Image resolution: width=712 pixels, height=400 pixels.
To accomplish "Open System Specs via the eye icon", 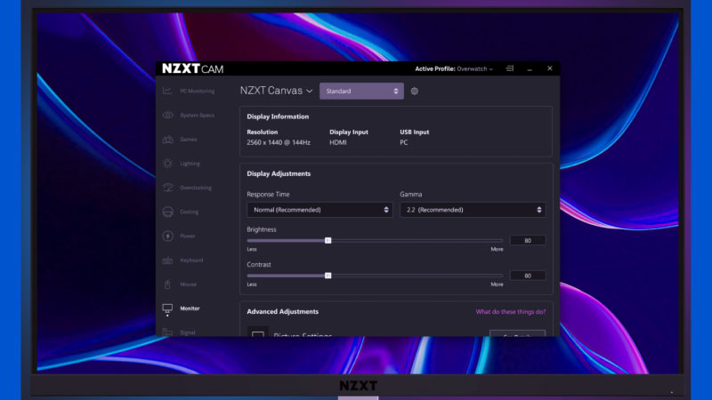I will (x=167, y=116).
